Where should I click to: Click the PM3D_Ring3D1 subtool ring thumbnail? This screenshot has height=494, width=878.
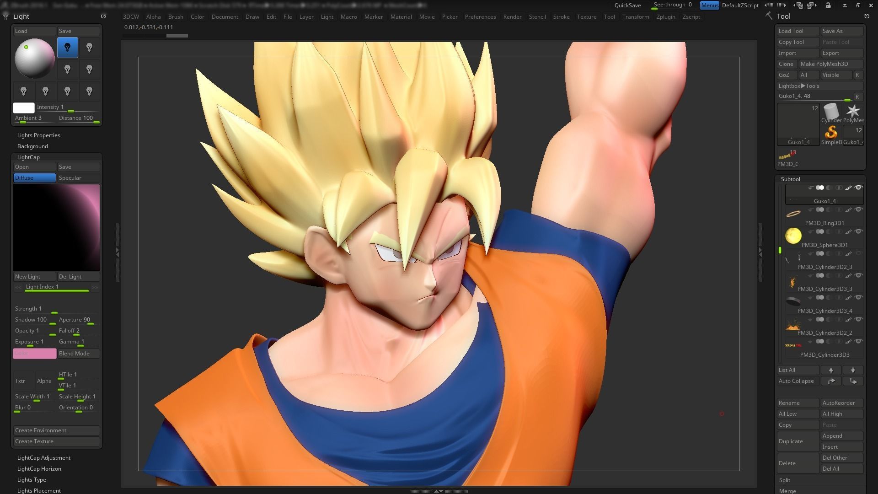pyautogui.click(x=793, y=214)
